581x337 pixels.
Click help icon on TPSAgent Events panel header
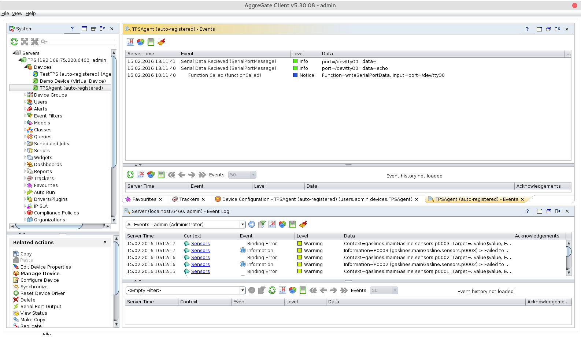[527, 29]
